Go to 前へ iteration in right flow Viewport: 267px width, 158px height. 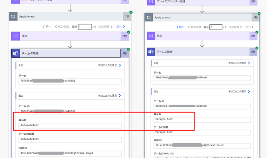tap(180, 27)
